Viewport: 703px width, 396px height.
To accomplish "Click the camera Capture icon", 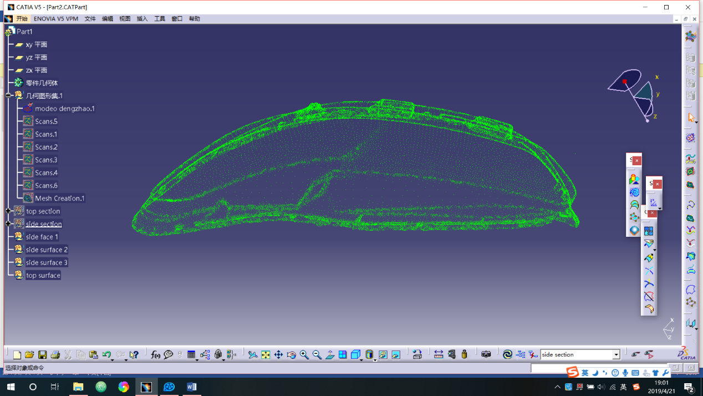I will point(486,354).
